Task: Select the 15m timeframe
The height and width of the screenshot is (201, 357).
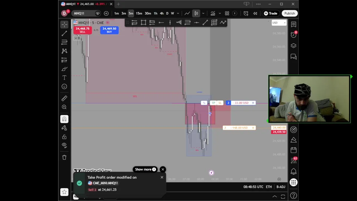Action: pyautogui.click(x=139, y=13)
